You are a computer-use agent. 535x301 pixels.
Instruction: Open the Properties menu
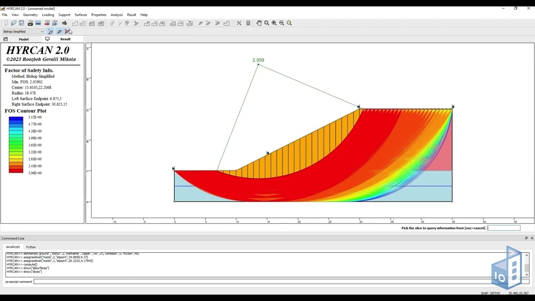click(x=99, y=15)
